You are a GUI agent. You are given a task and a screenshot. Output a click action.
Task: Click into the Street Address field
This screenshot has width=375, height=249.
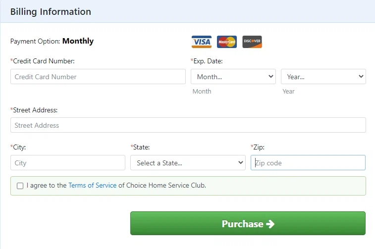click(x=188, y=125)
